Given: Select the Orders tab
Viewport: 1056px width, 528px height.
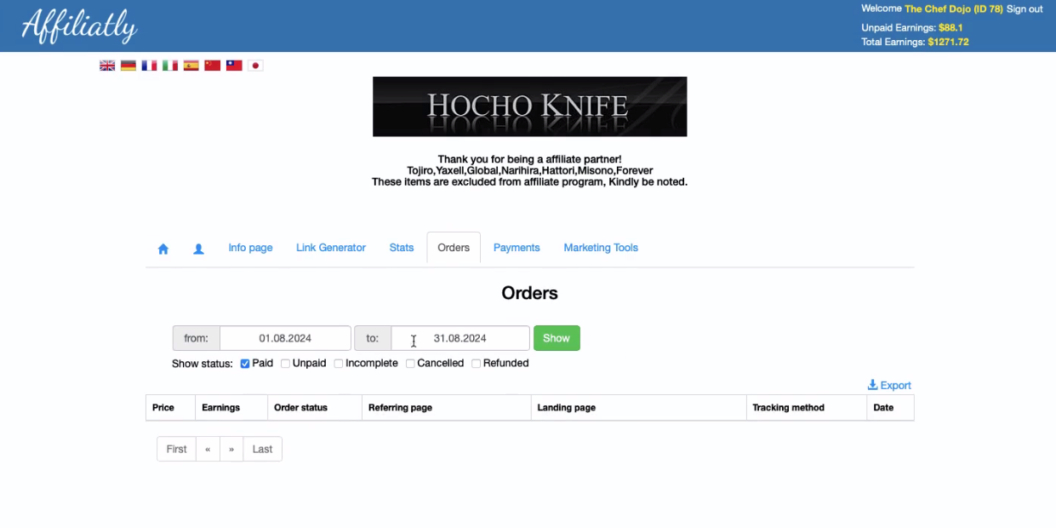Looking at the screenshot, I should pos(454,248).
